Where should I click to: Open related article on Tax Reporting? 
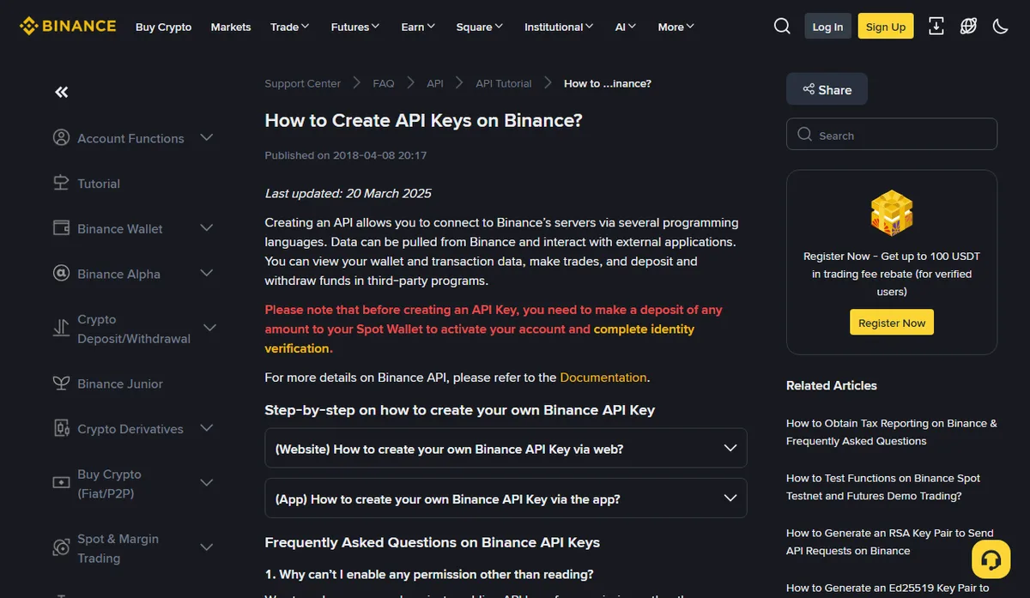[x=892, y=432]
